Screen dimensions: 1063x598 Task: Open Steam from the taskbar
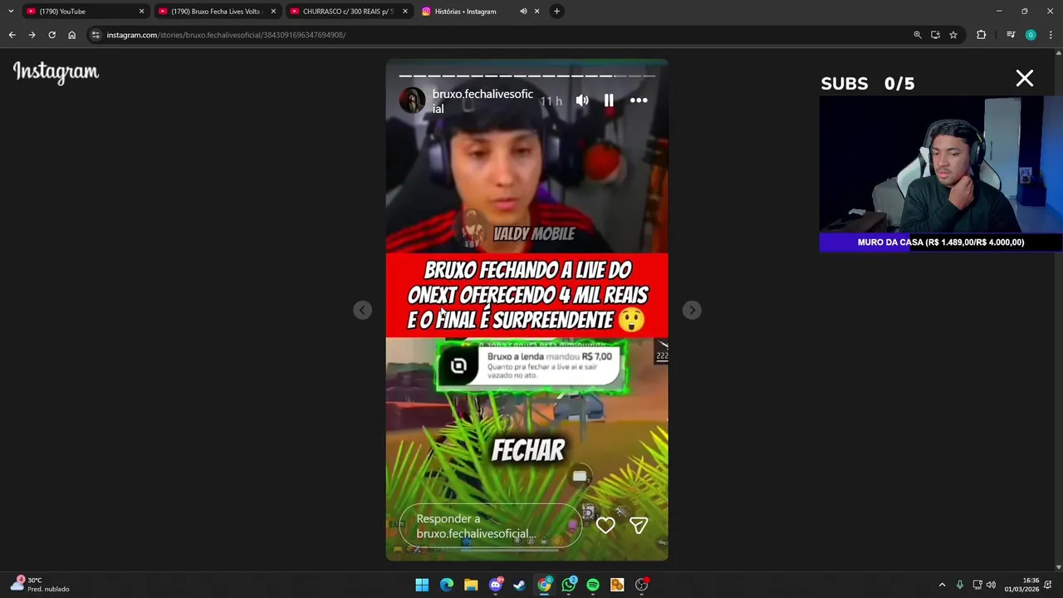pos(520,585)
